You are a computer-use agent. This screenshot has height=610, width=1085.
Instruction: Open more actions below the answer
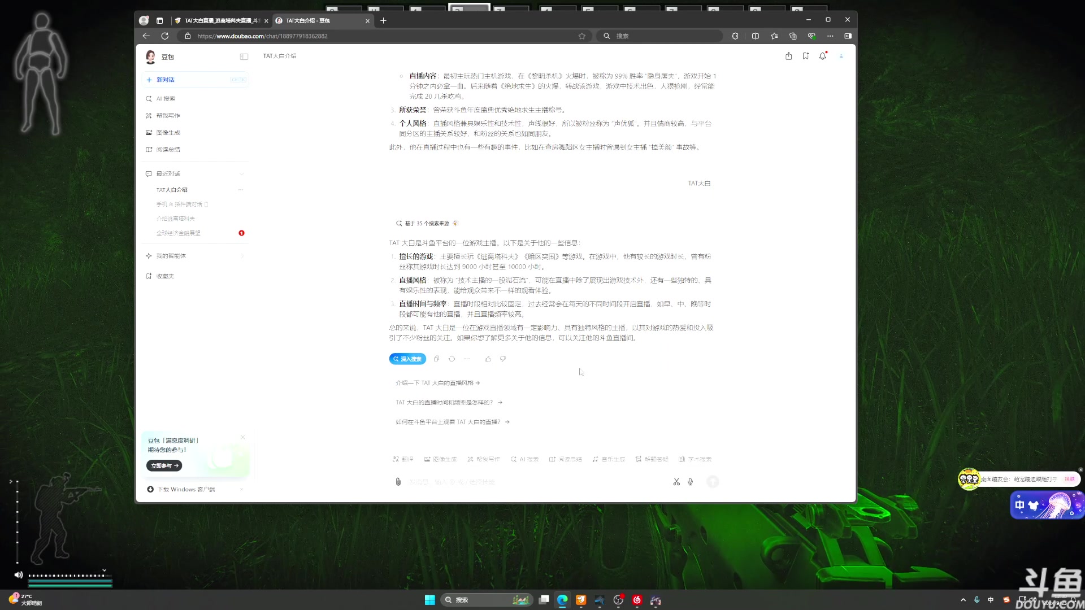coord(467,359)
